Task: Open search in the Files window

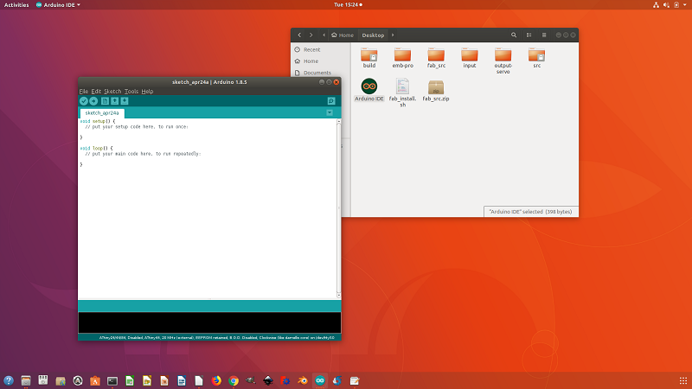Action: point(514,35)
